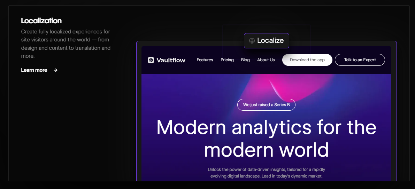Click the Localize badge

[x=267, y=41]
